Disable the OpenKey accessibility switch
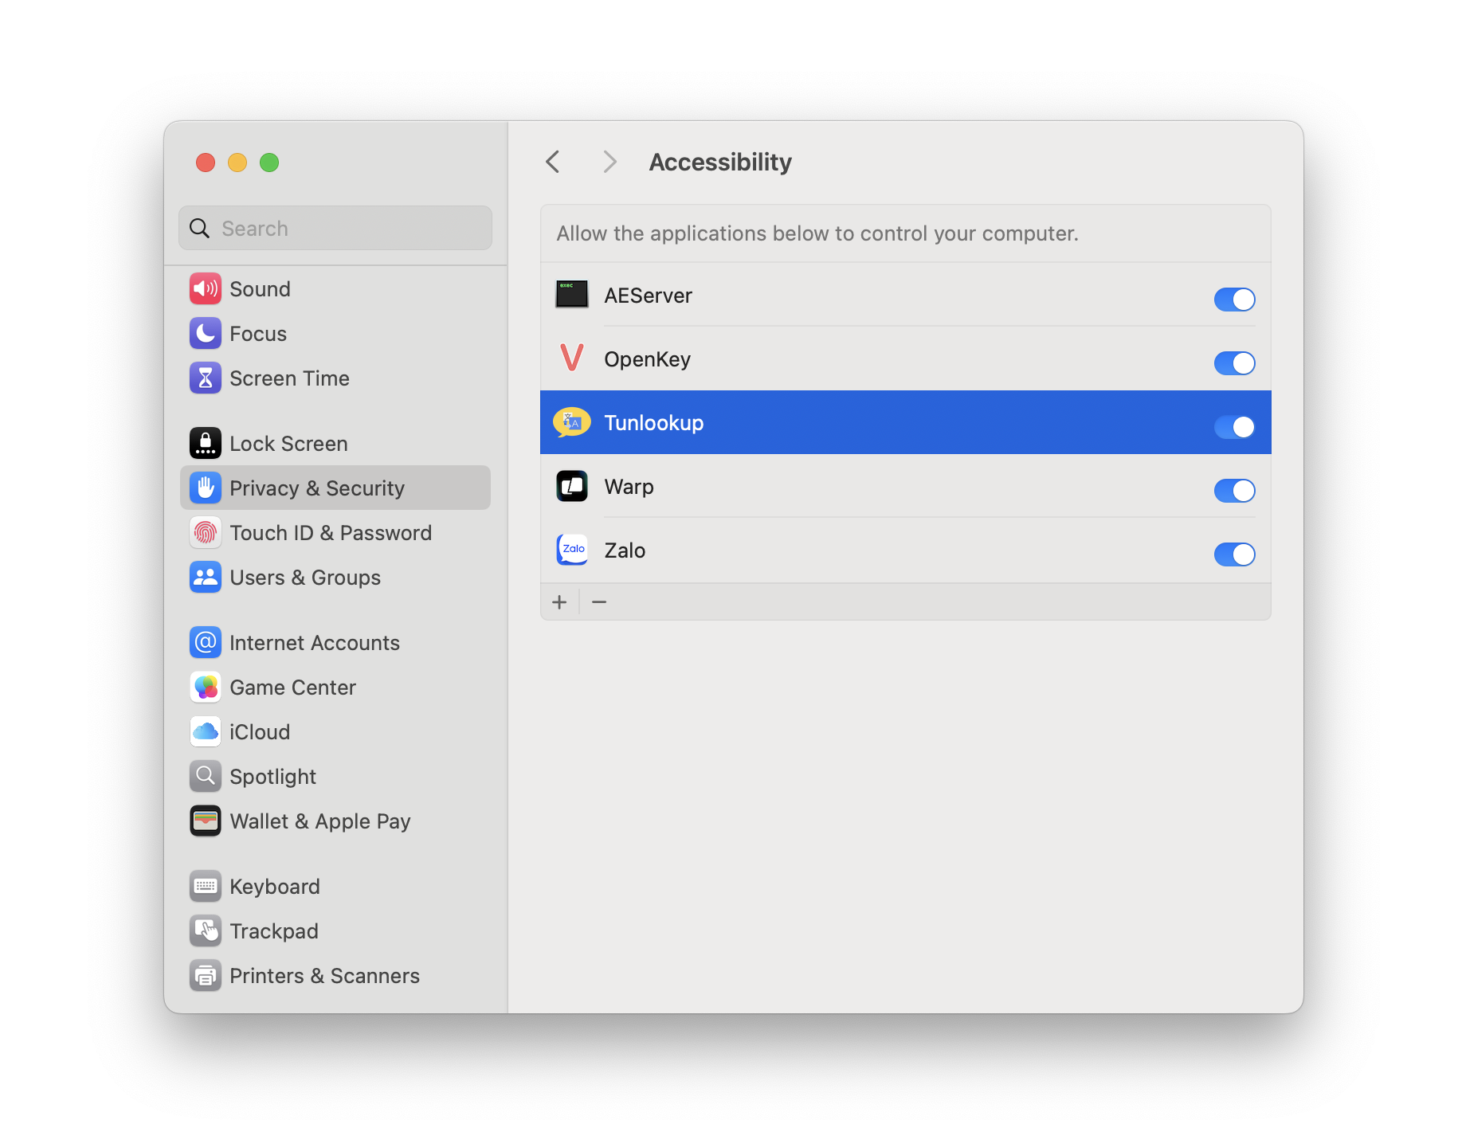Screen dimensions: 1458x1144 1234,363
